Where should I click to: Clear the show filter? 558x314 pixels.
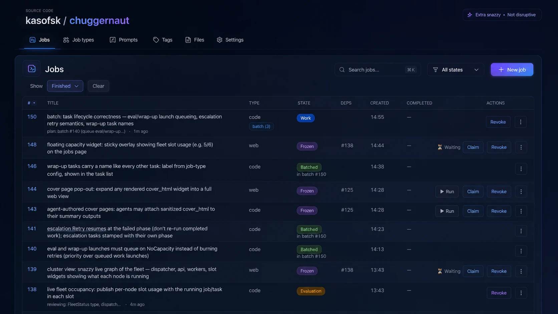[x=98, y=86]
